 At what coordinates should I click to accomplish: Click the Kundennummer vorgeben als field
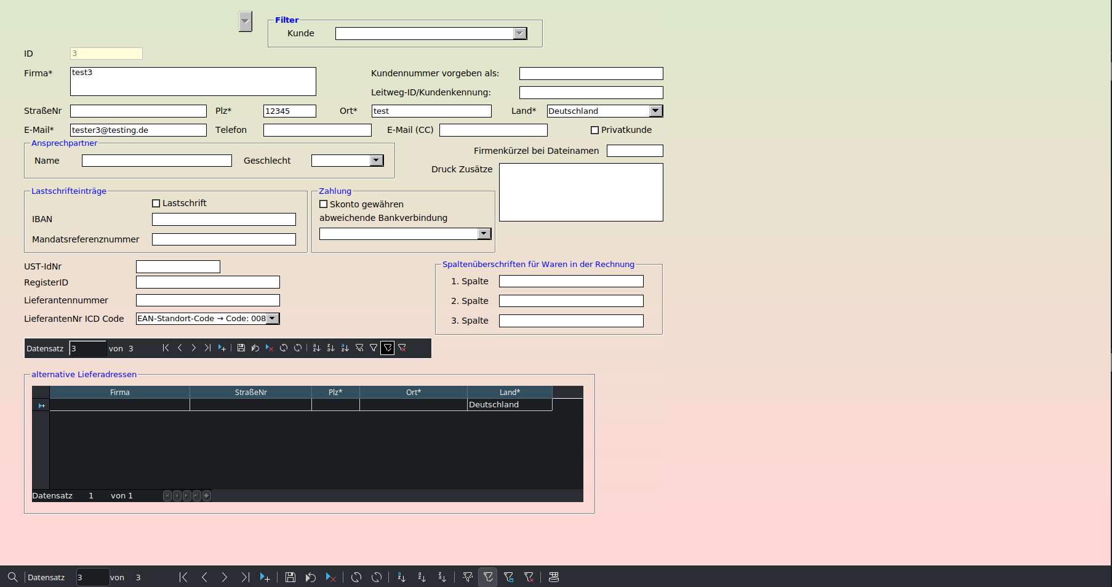(591, 74)
